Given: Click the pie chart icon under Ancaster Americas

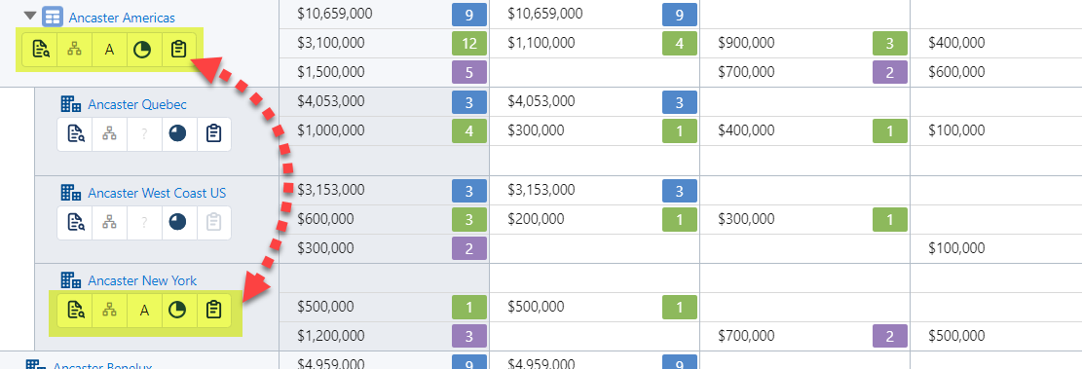Looking at the screenshot, I should (x=143, y=50).
